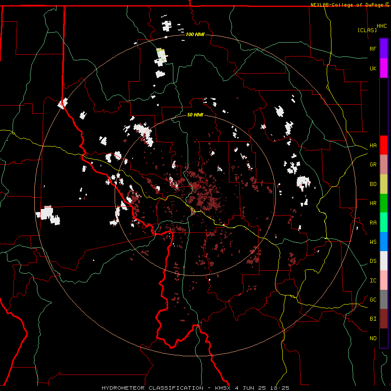Click the brown BI legend swatch
Screen dimensions: 391x391
[x=384, y=319]
